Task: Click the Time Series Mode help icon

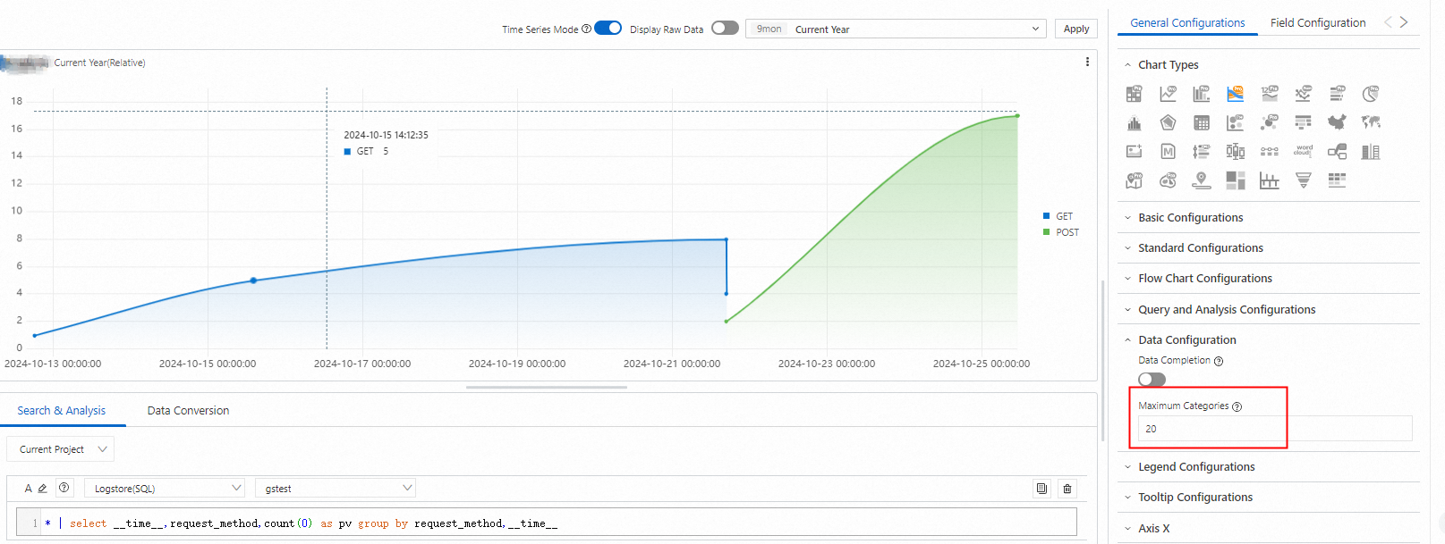Action: (586, 29)
